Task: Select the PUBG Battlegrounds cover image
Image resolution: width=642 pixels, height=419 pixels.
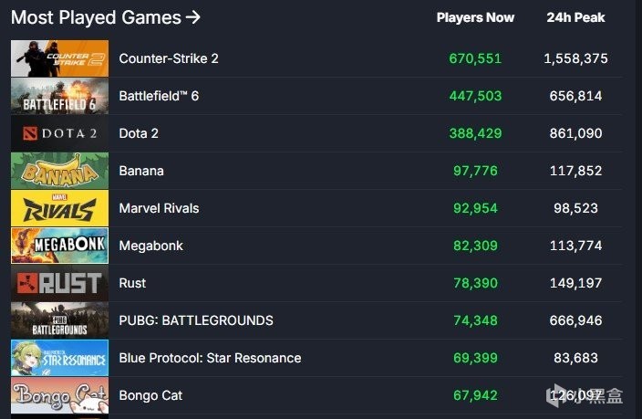Action: click(x=59, y=320)
